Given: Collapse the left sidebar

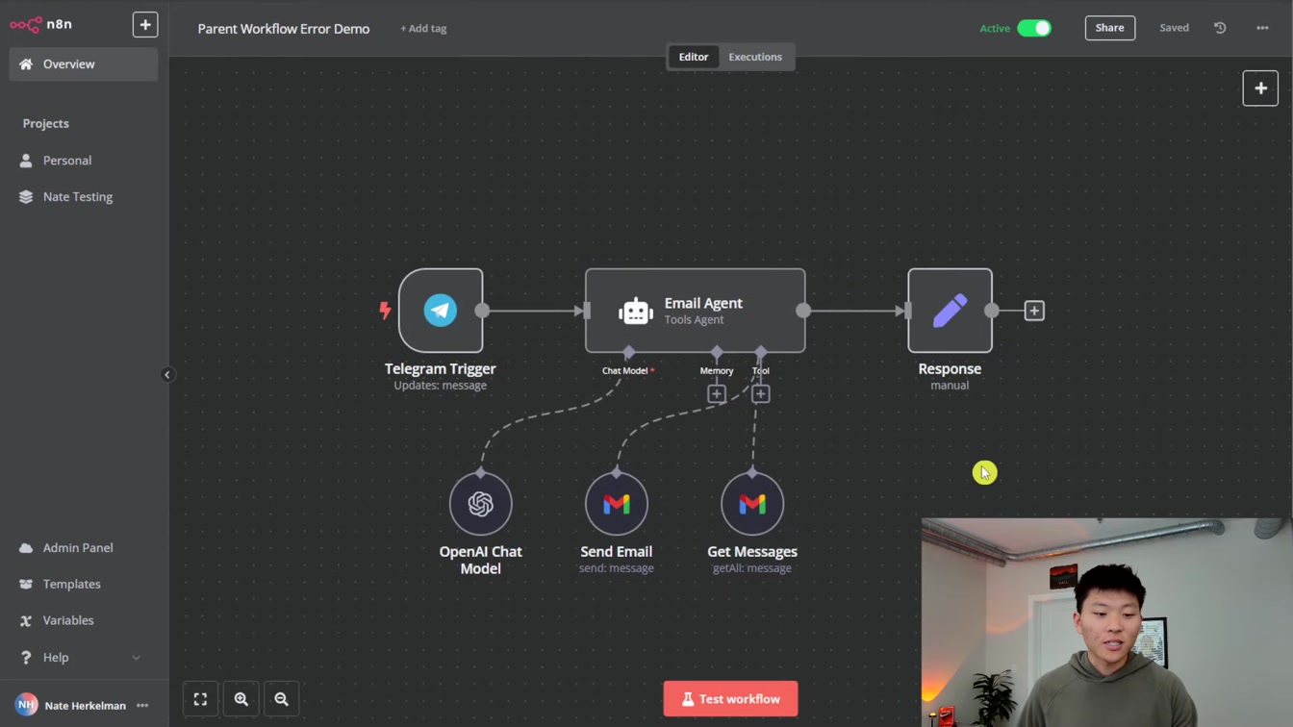Looking at the screenshot, I should point(167,375).
